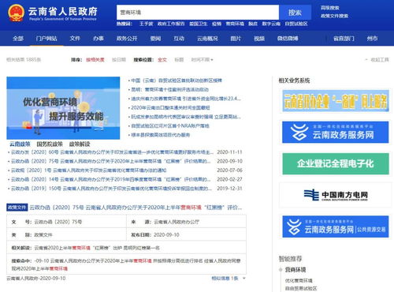Sort results by 按日期
This screenshot has width=394, height=292.
[119, 60]
